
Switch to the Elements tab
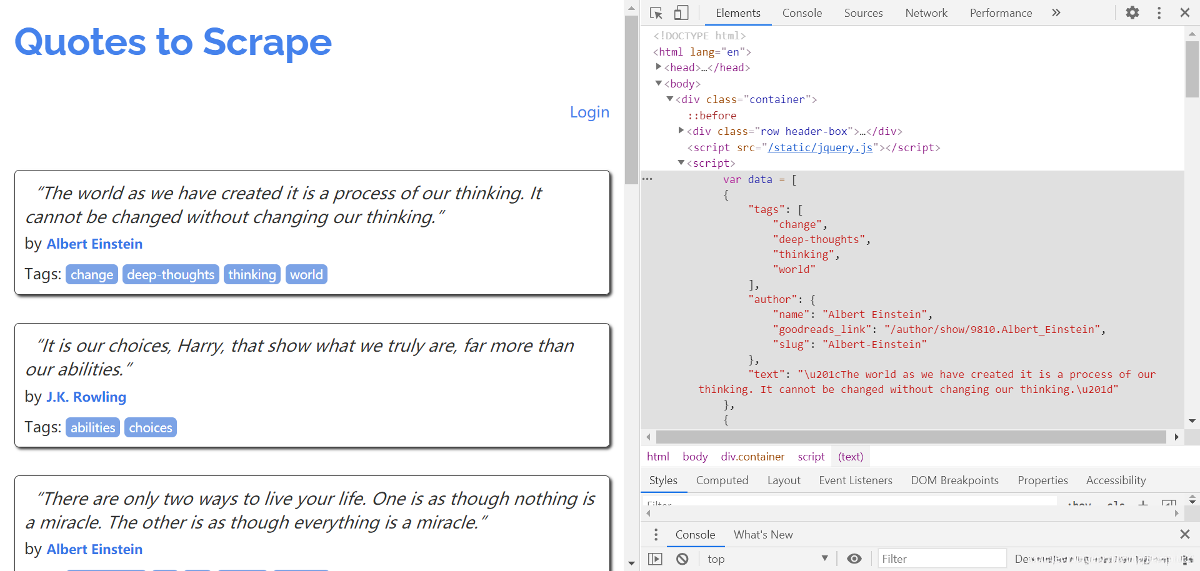point(738,13)
